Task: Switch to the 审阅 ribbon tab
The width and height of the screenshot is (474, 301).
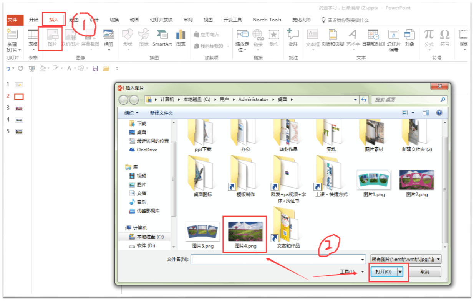Action: click(x=188, y=20)
